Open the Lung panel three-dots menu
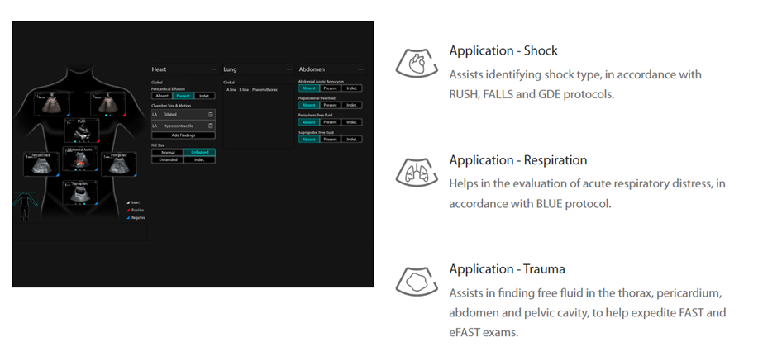Screen dimensions: 777x356 click(289, 69)
